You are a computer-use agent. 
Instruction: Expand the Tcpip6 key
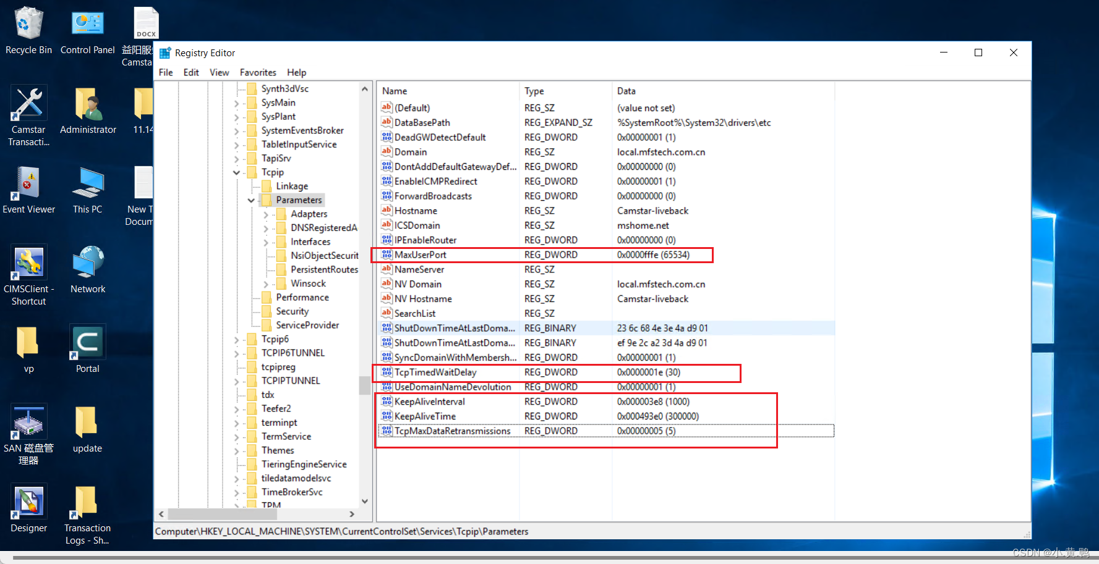pos(236,339)
